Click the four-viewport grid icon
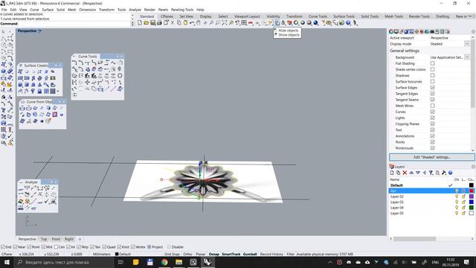 point(244,23)
